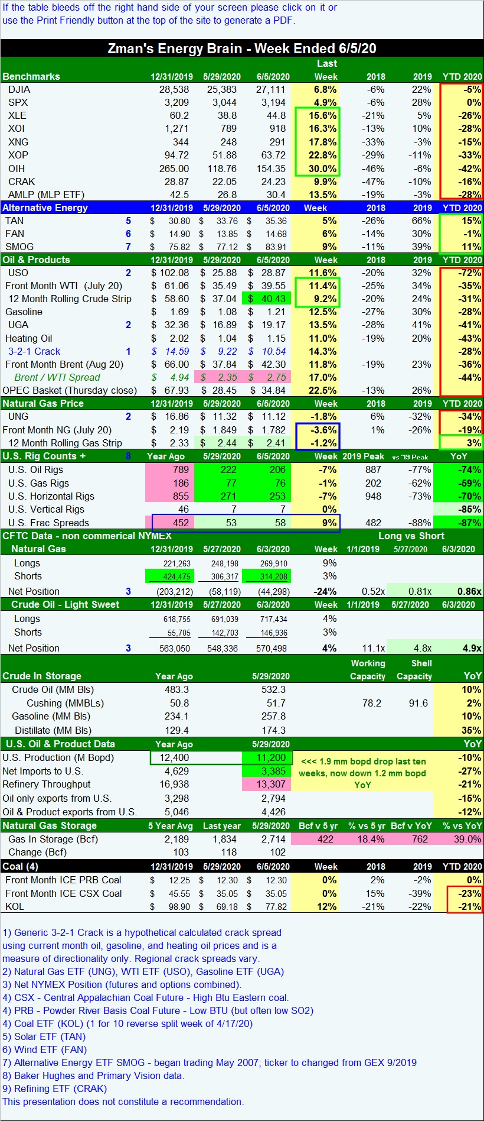Click OPEC Basket (Thursday close) label
The width and height of the screenshot is (484, 1121).
(x=70, y=390)
